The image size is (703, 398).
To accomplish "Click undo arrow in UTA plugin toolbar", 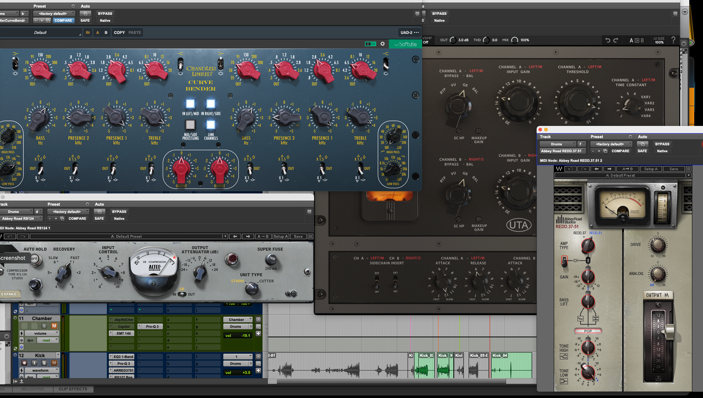I will (x=608, y=40).
